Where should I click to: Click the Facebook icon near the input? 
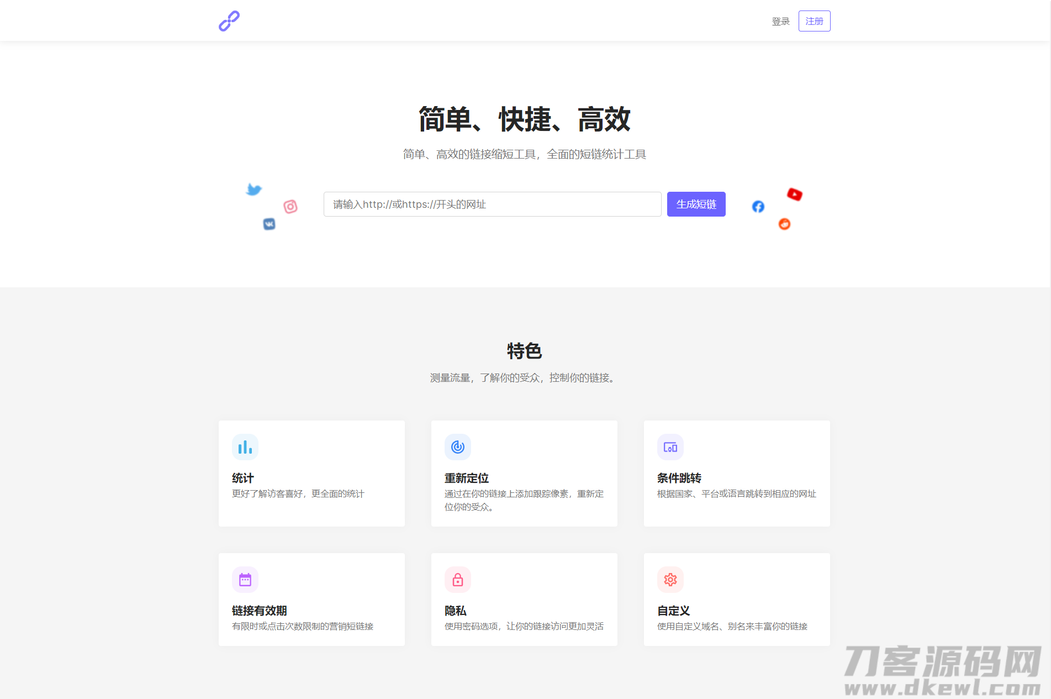pos(757,207)
